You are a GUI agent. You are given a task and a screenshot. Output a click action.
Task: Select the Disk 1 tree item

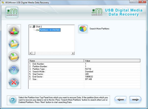tap(39, 27)
